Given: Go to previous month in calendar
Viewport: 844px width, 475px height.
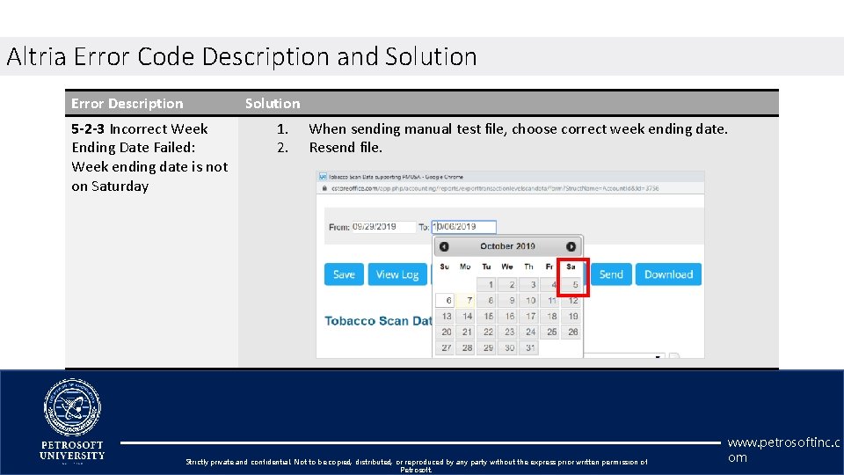Looking at the screenshot, I should 444,246.
